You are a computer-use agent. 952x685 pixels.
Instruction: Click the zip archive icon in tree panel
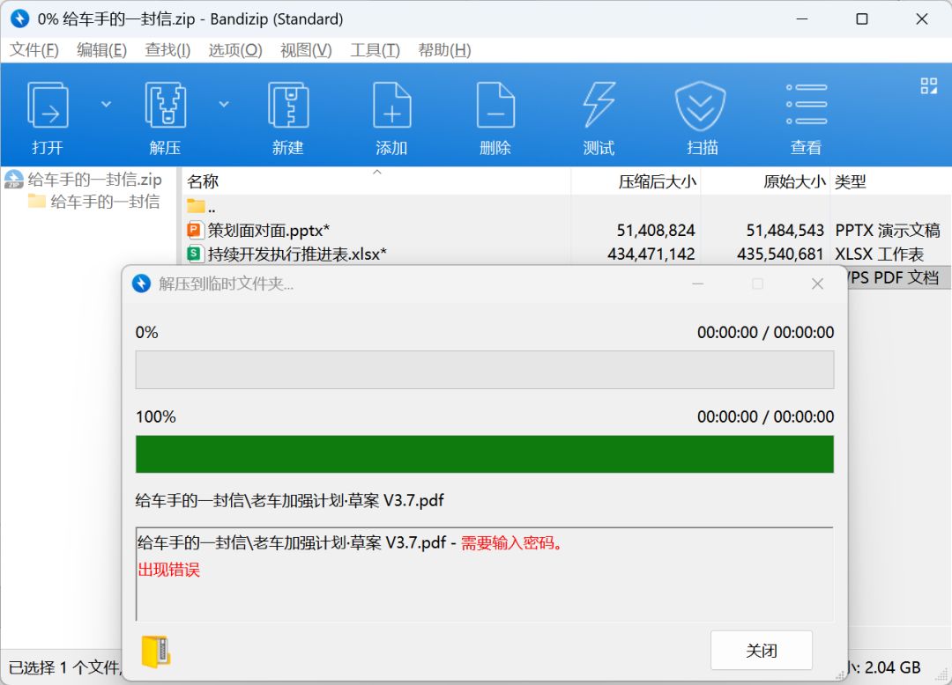14,180
